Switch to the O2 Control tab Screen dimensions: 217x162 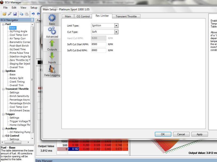83,16
